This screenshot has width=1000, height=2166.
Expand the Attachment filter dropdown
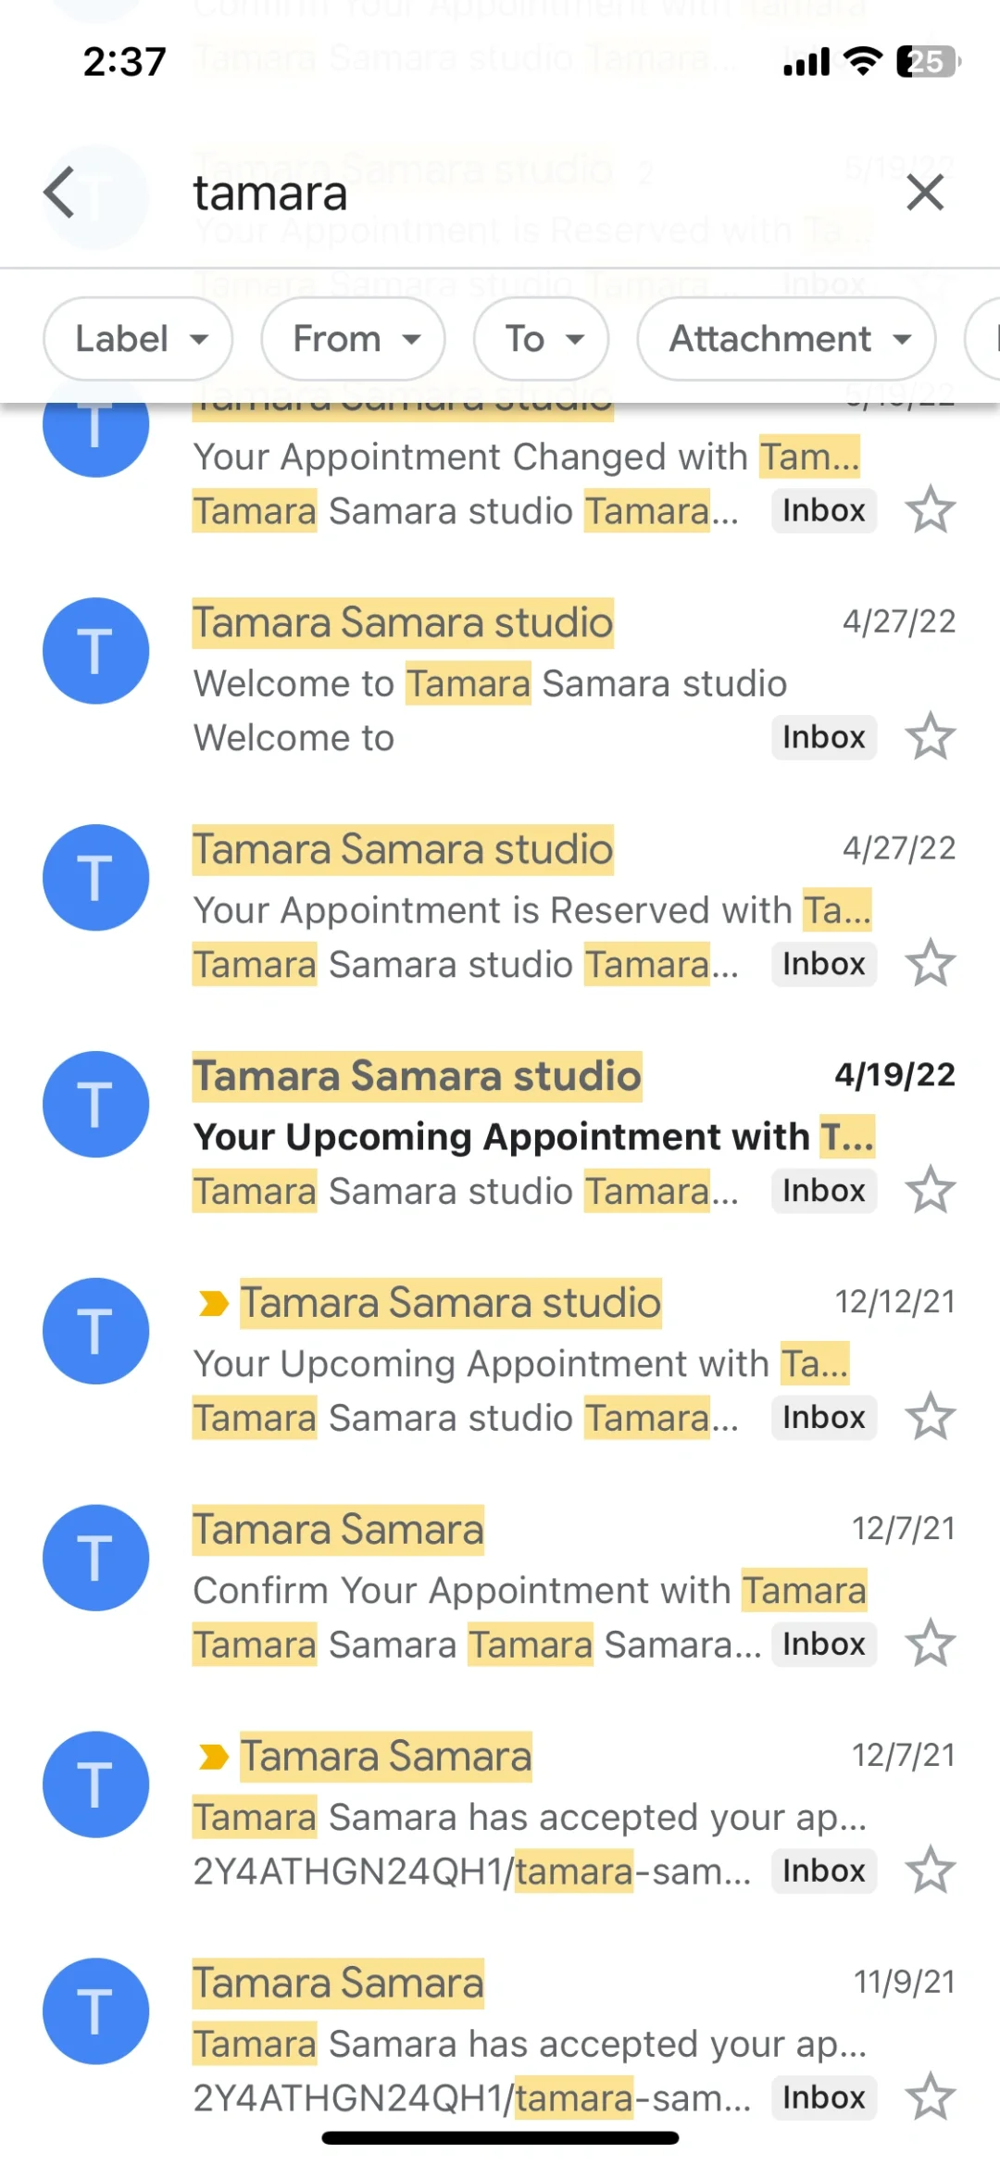click(786, 339)
